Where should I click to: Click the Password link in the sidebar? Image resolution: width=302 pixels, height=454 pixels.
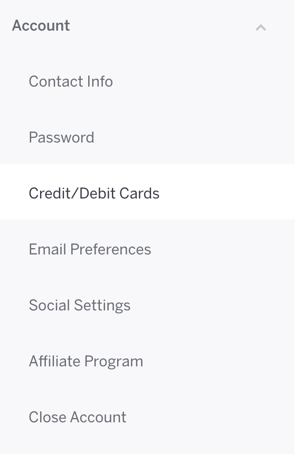tap(61, 137)
